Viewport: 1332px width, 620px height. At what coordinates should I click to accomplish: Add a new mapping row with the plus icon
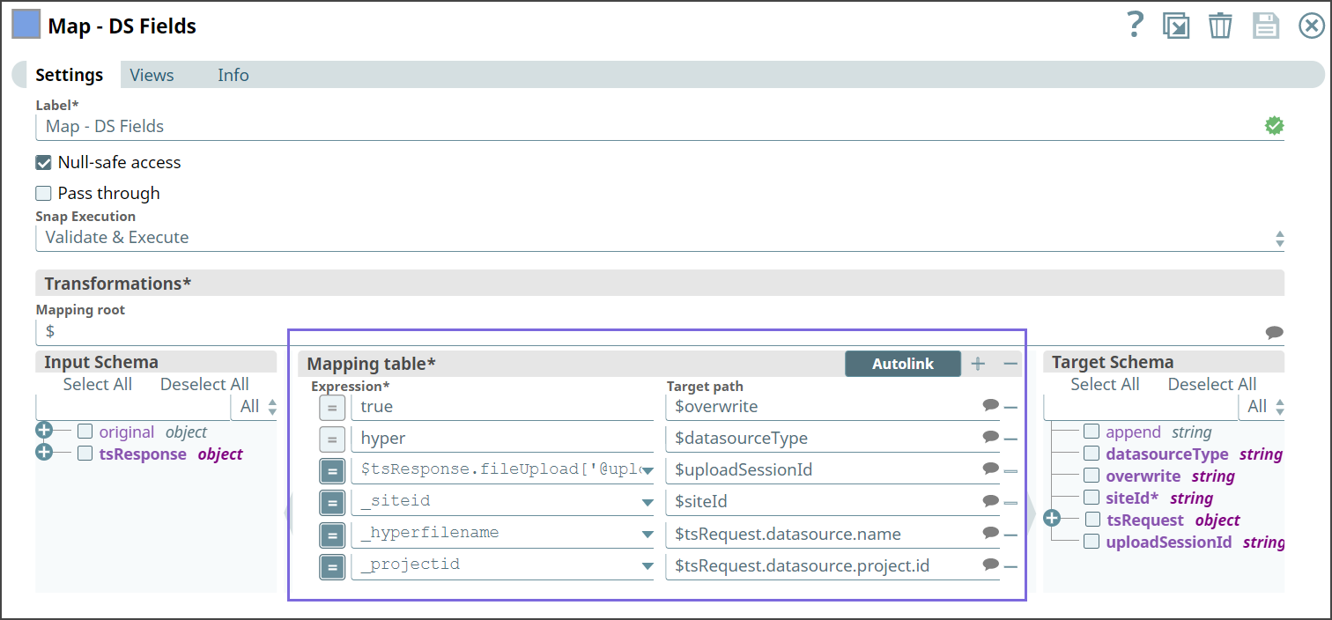point(978,363)
